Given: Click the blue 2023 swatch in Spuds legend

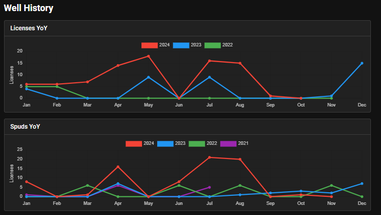Looking at the screenshot, I should [165, 143].
